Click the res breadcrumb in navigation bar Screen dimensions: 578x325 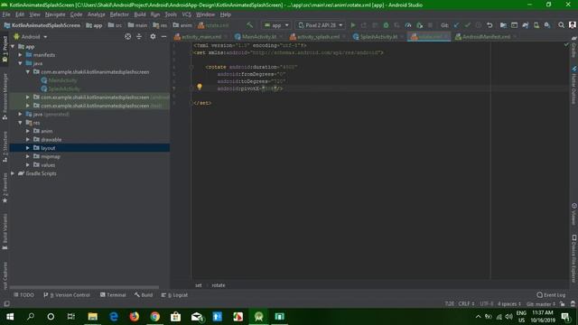[161, 25]
